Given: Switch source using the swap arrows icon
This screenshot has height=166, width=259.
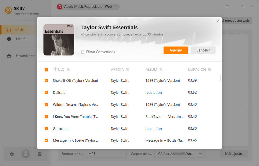Looking at the screenshot, I should 115,7.
